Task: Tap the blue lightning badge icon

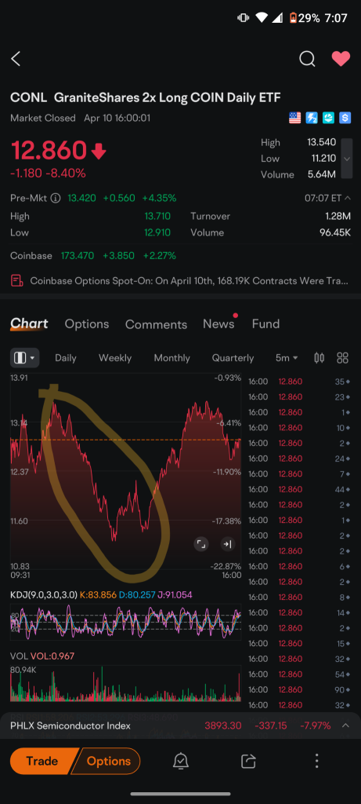Action: [x=312, y=118]
